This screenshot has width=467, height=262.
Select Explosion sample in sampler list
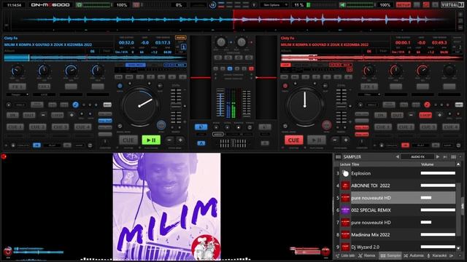coord(360,173)
